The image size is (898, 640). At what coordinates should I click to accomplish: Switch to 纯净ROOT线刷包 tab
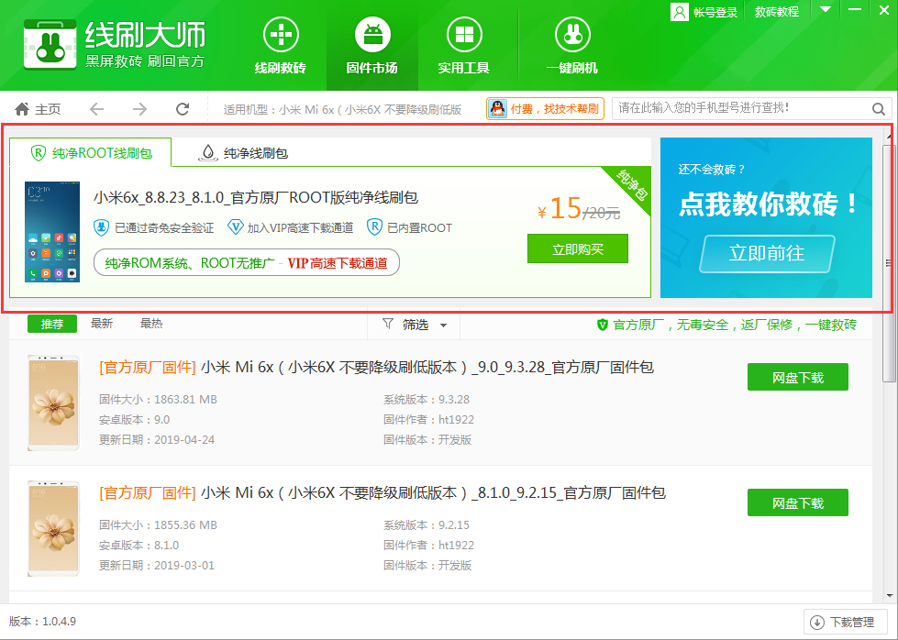90,153
